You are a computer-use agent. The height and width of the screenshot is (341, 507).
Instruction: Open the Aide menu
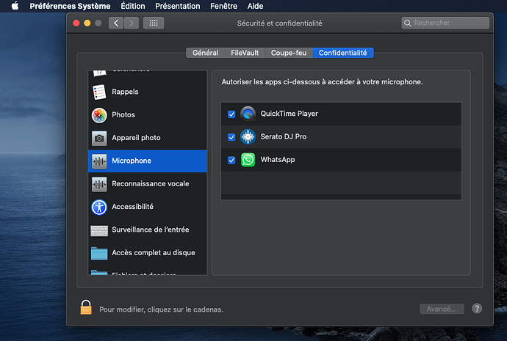pos(255,6)
